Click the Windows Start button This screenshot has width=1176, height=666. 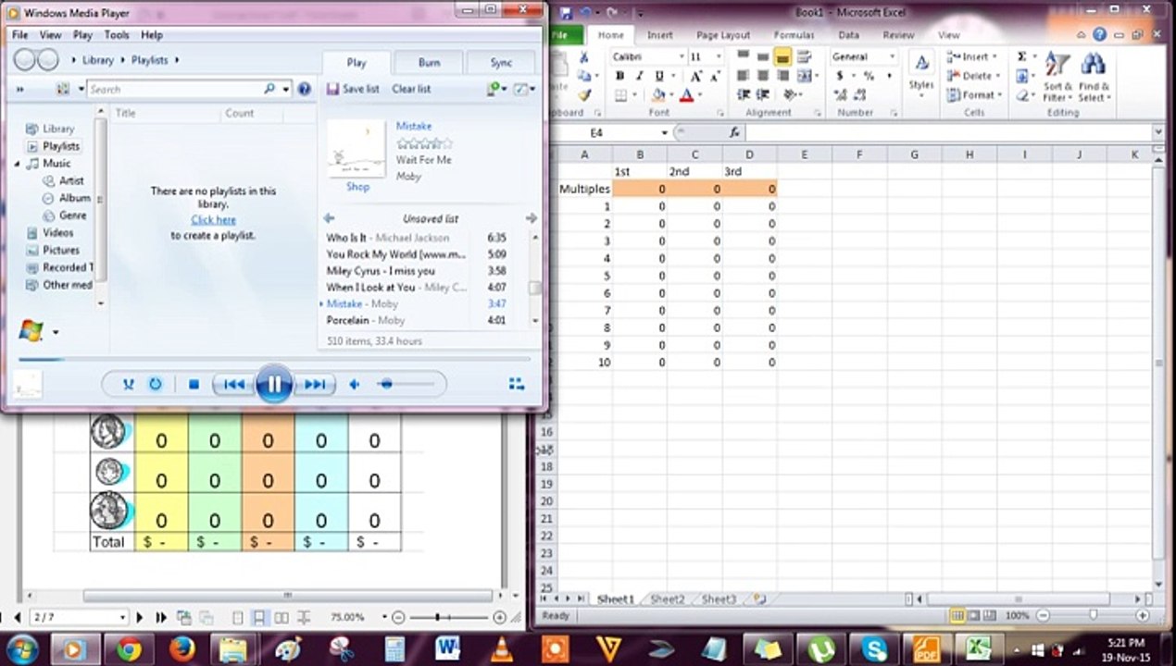20,648
